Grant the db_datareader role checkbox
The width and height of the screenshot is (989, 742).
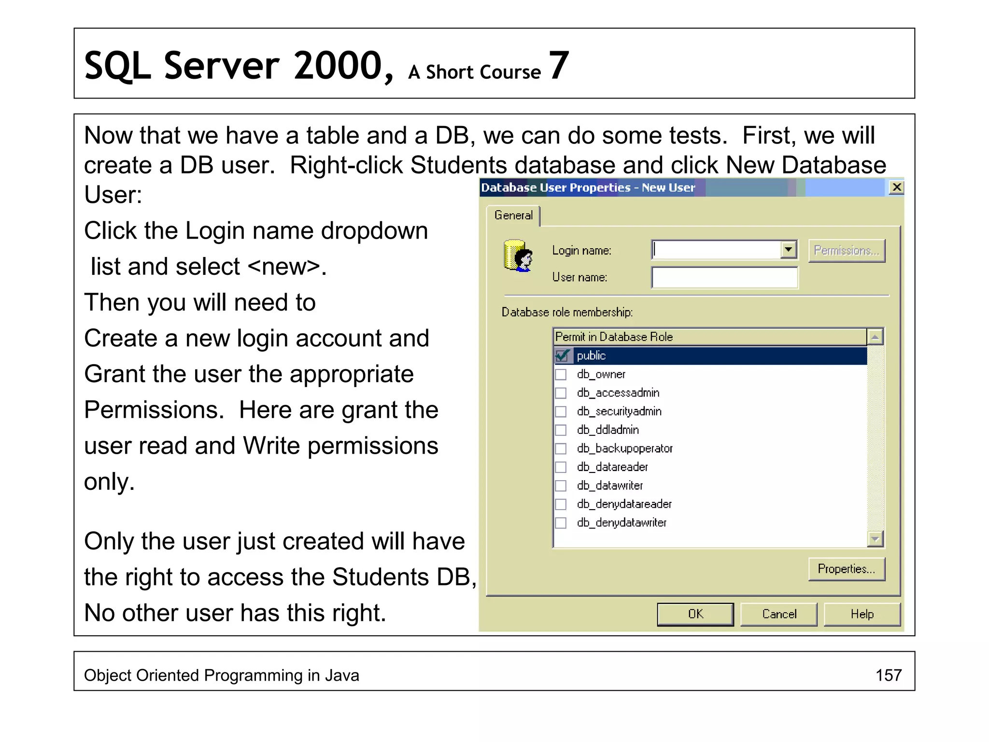coord(561,467)
